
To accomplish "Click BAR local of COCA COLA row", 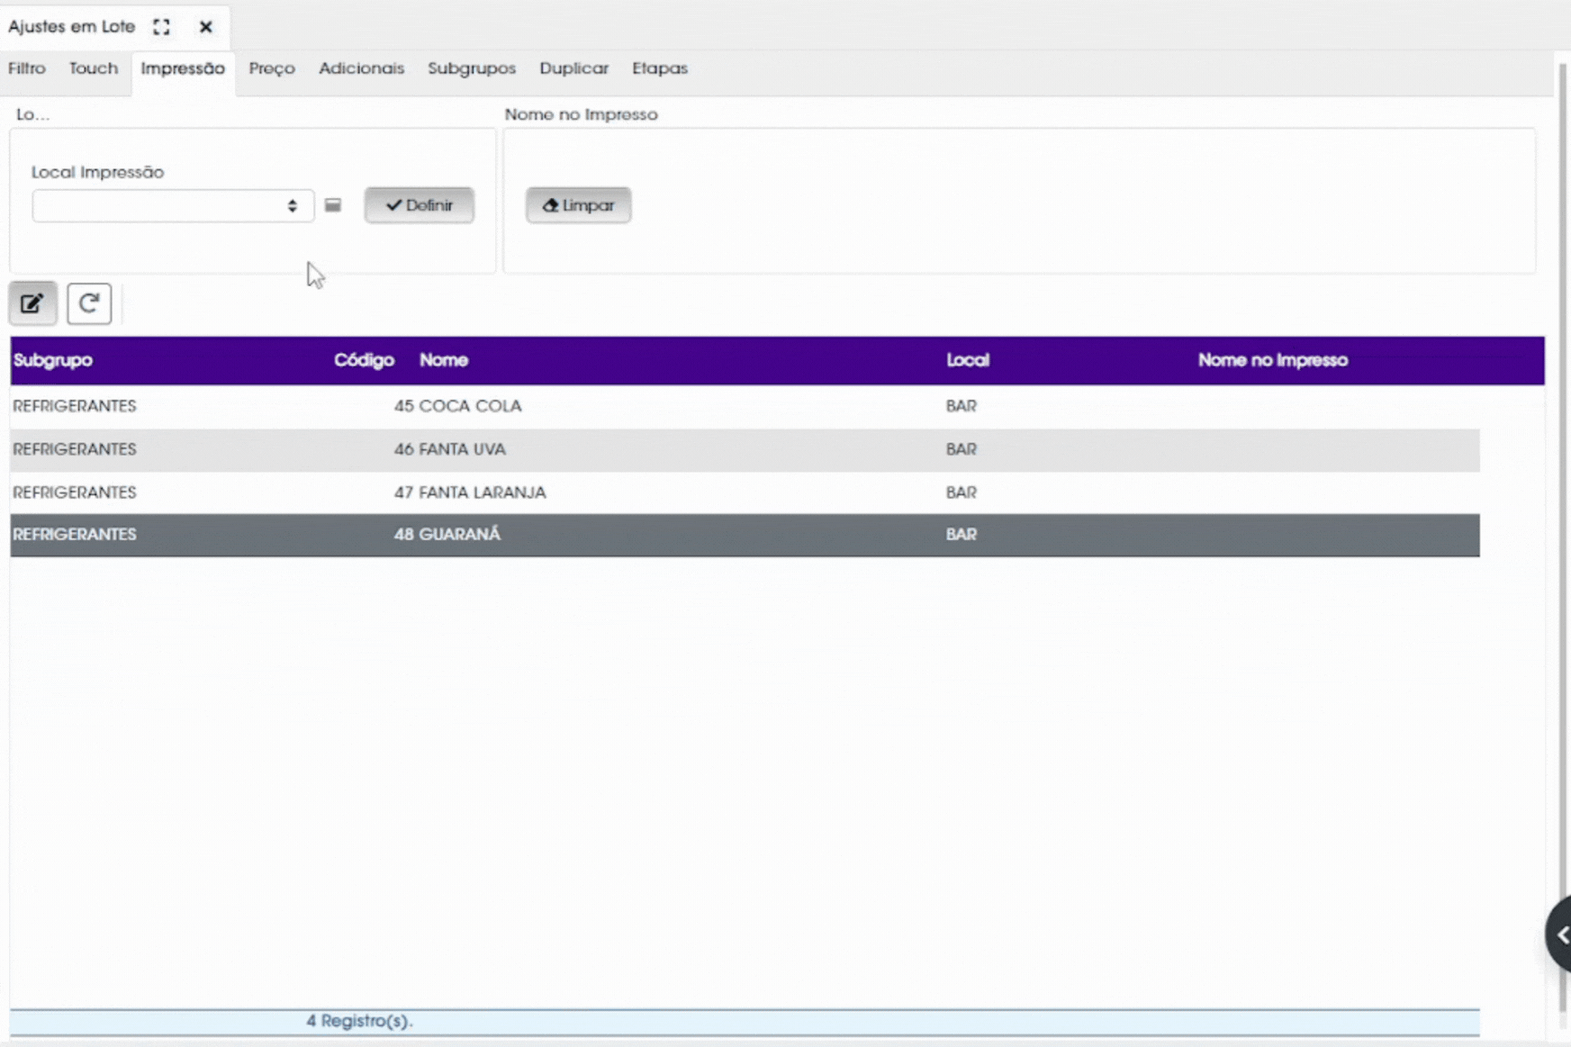I will coord(962,406).
